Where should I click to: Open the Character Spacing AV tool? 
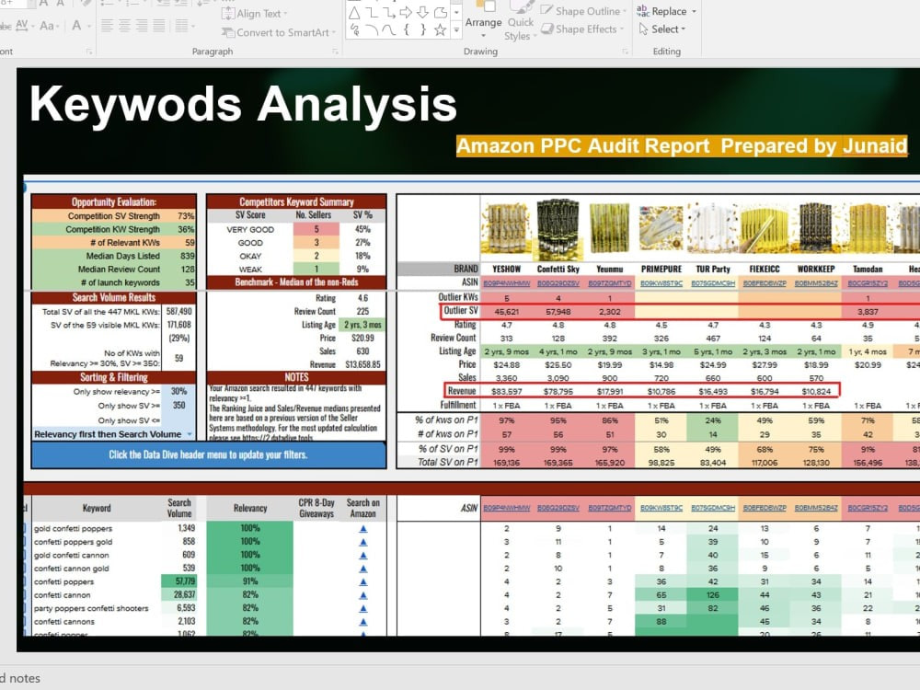point(24,25)
